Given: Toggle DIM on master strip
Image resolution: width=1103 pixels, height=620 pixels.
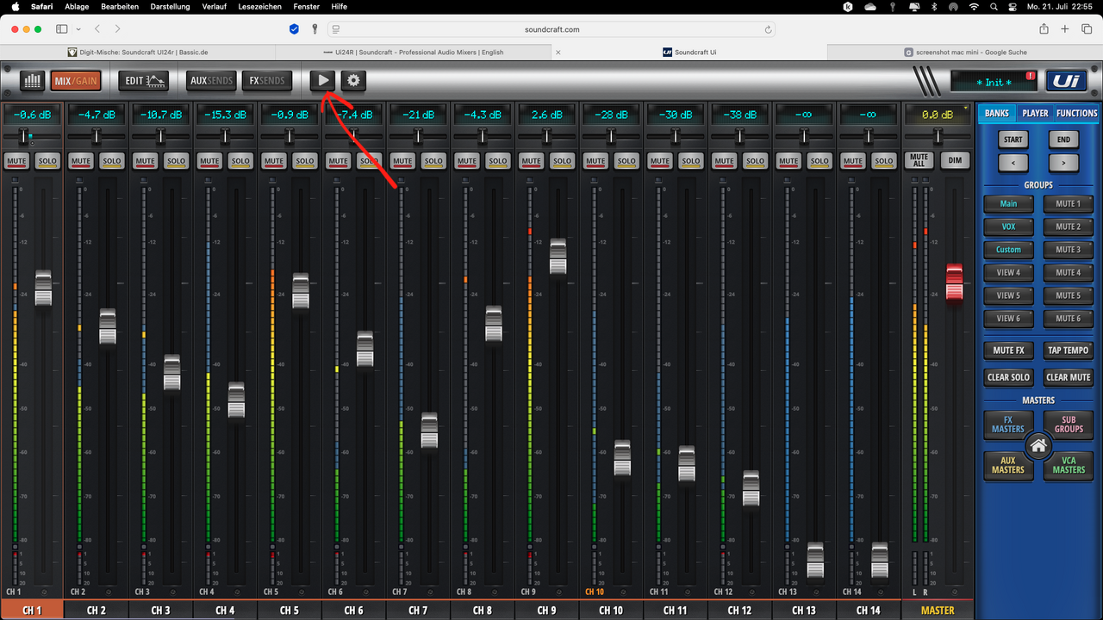Looking at the screenshot, I should (956, 161).
